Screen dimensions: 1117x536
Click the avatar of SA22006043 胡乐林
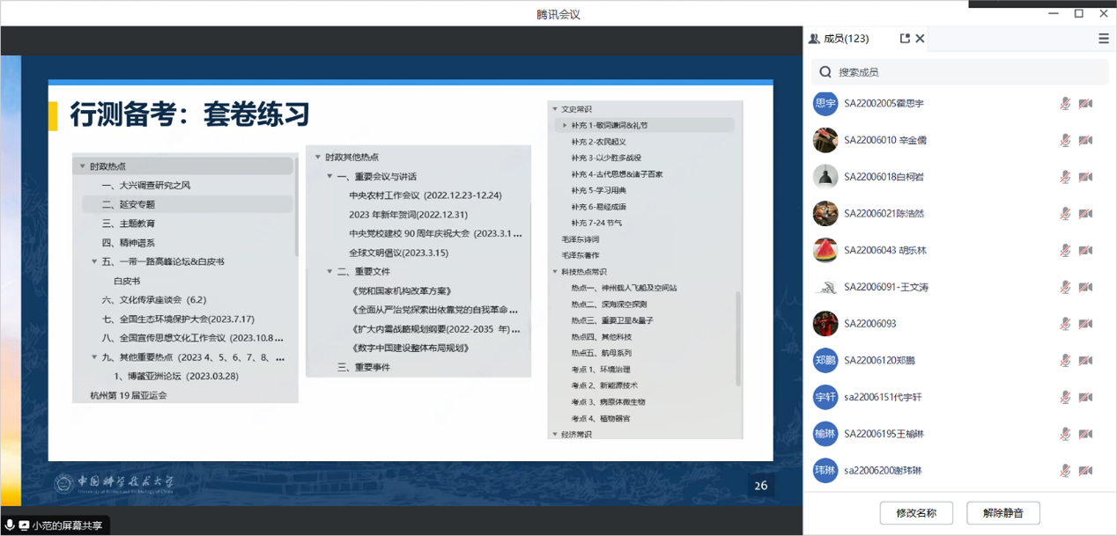pyautogui.click(x=825, y=250)
